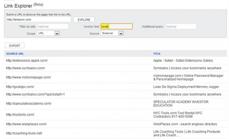Click NYC Tools.com Tool Rental title
Viewport: 229px width, 139px height.
tap(178, 115)
